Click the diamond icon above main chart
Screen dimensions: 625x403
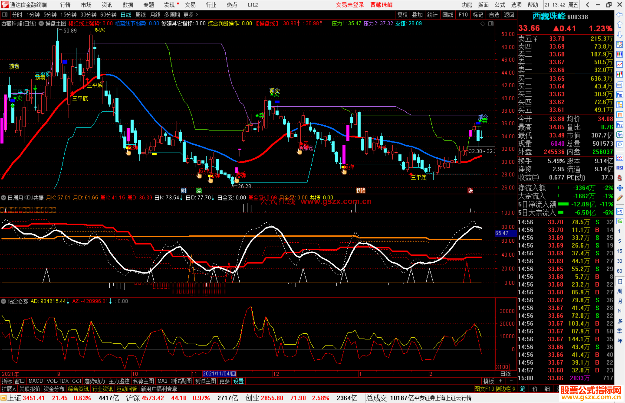(483, 24)
